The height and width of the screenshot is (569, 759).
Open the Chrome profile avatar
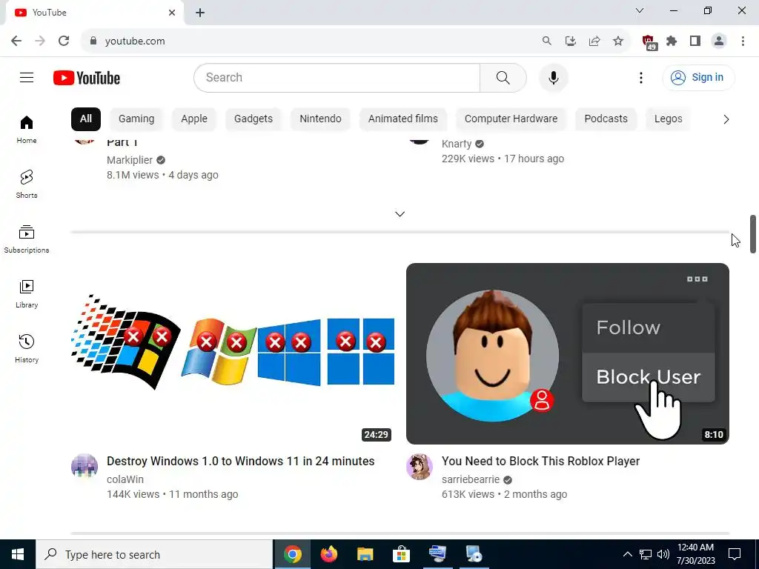click(719, 41)
